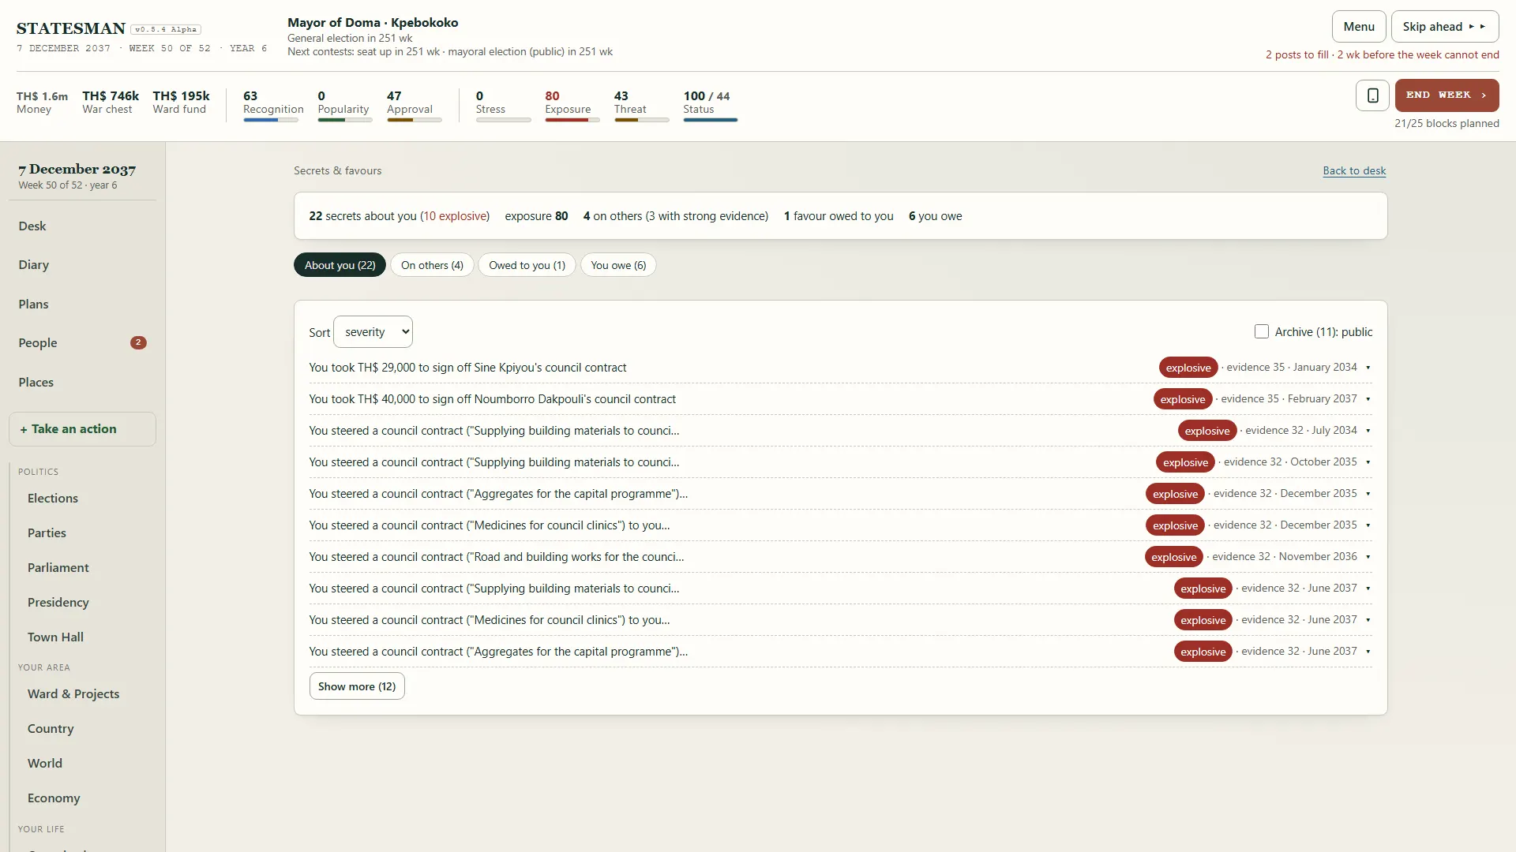Viewport: 1516px width, 852px height.
Task: Open World page in sidebar
Action: 45,764
